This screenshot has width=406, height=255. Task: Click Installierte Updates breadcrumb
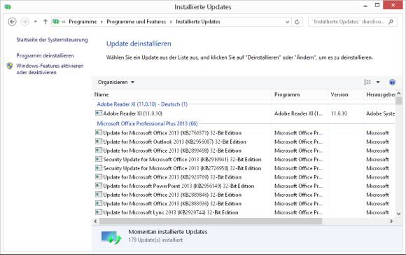[x=198, y=22]
